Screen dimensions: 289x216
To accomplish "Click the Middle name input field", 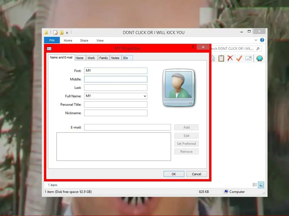I will (115, 79).
